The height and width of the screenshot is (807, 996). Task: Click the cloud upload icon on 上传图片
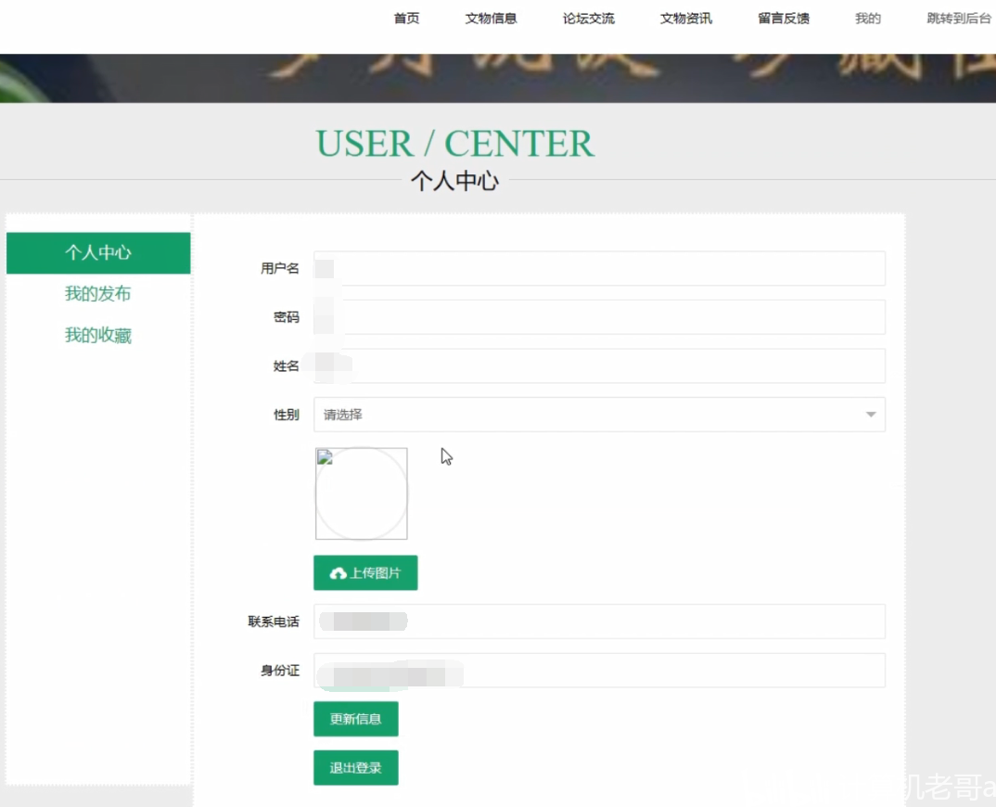(338, 573)
